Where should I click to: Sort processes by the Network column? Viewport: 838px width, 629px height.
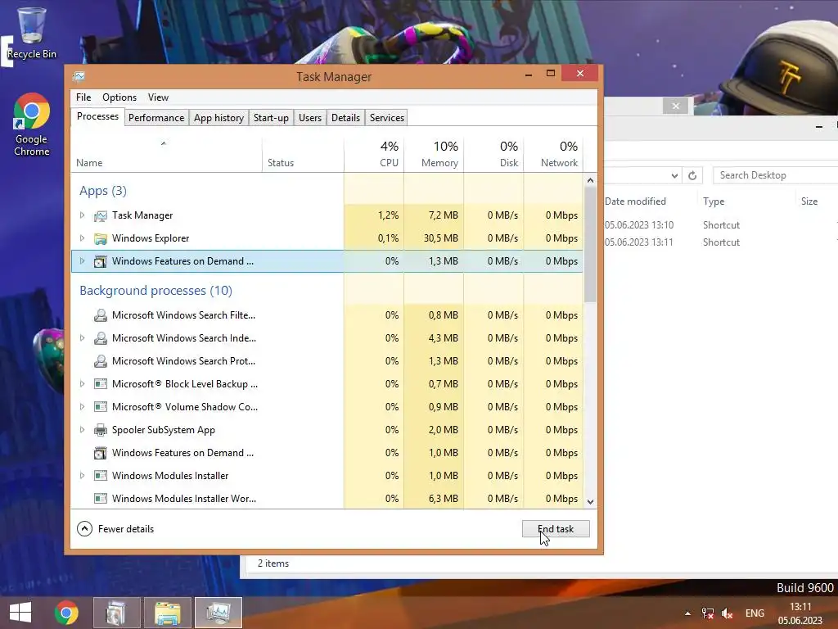pyautogui.click(x=553, y=155)
